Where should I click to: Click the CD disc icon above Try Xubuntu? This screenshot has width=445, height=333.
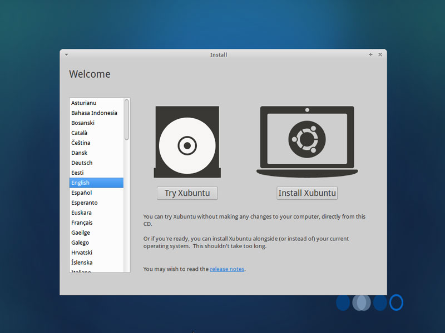tap(187, 145)
